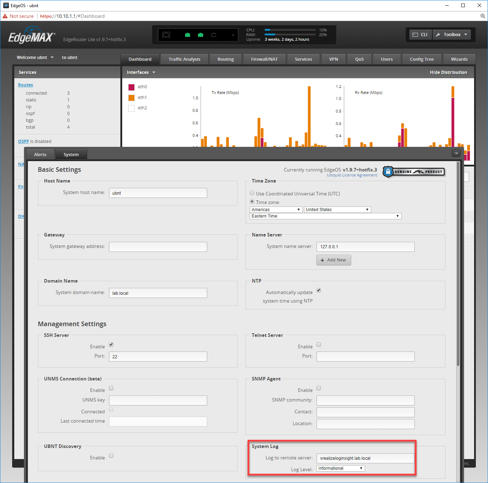Click the Add New name server button
488x483 pixels.
pos(334,260)
